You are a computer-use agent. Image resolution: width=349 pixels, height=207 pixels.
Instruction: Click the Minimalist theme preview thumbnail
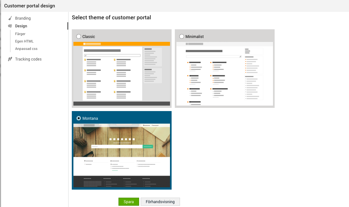[x=225, y=74]
